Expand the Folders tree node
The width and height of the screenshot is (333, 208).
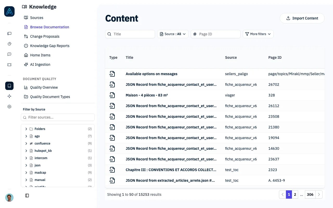[26, 129]
